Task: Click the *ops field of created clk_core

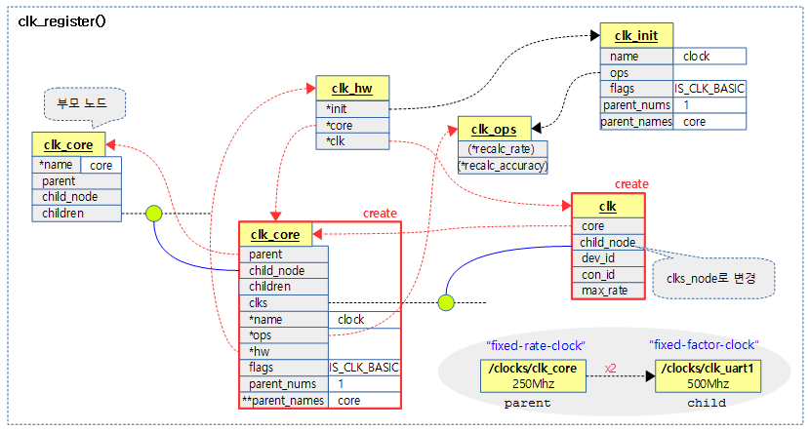Action: [284, 335]
